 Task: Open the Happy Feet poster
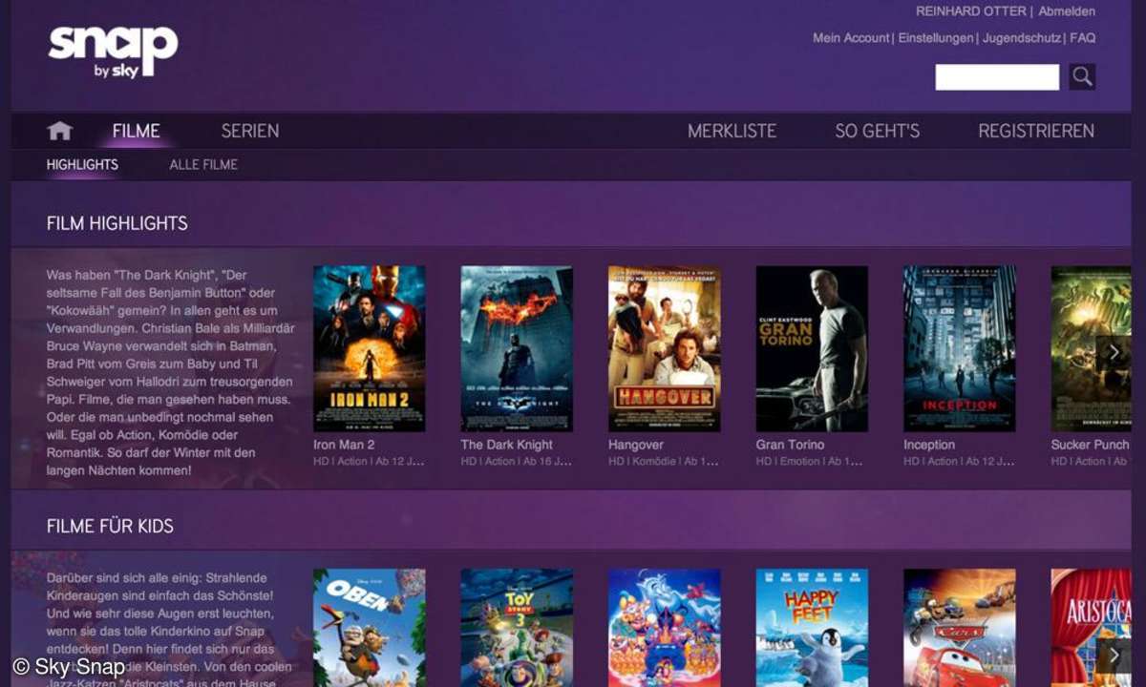tap(812, 628)
